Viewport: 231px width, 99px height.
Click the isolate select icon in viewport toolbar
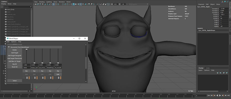pos(100,4)
